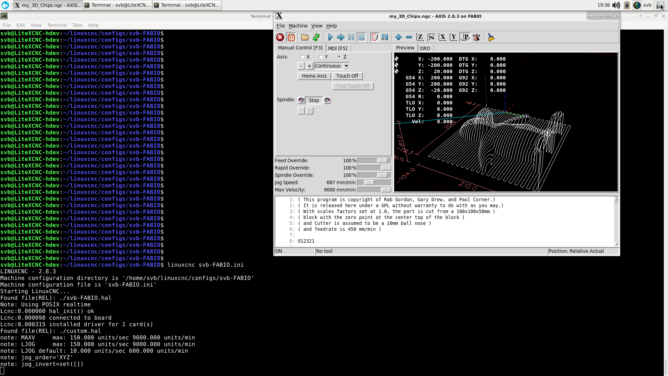Toggle skip lines with slash icon
The height and width of the screenshot is (376, 668).
tap(375, 37)
